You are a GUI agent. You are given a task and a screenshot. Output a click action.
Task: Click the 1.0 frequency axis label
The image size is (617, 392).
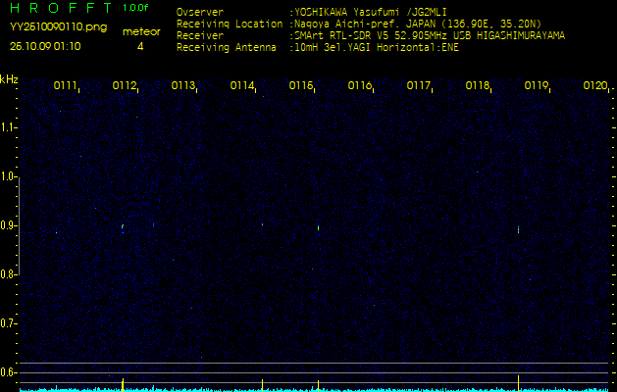[8, 177]
